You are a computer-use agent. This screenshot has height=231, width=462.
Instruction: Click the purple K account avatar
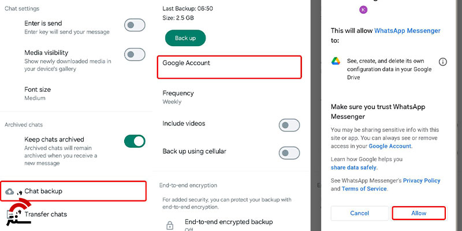(363, 10)
